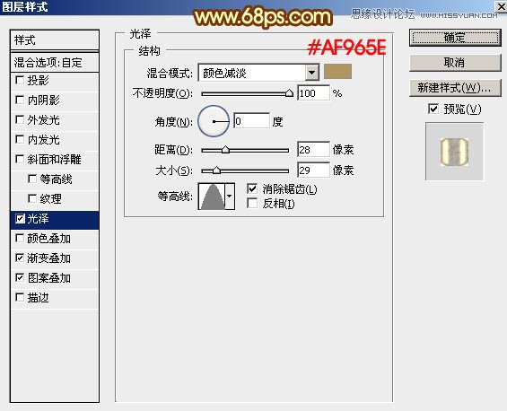The height and width of the screenshot is (411, 507).
Task: Uncheck the 渐变叠加 gradient overlay checkbox
Action: 20,258
